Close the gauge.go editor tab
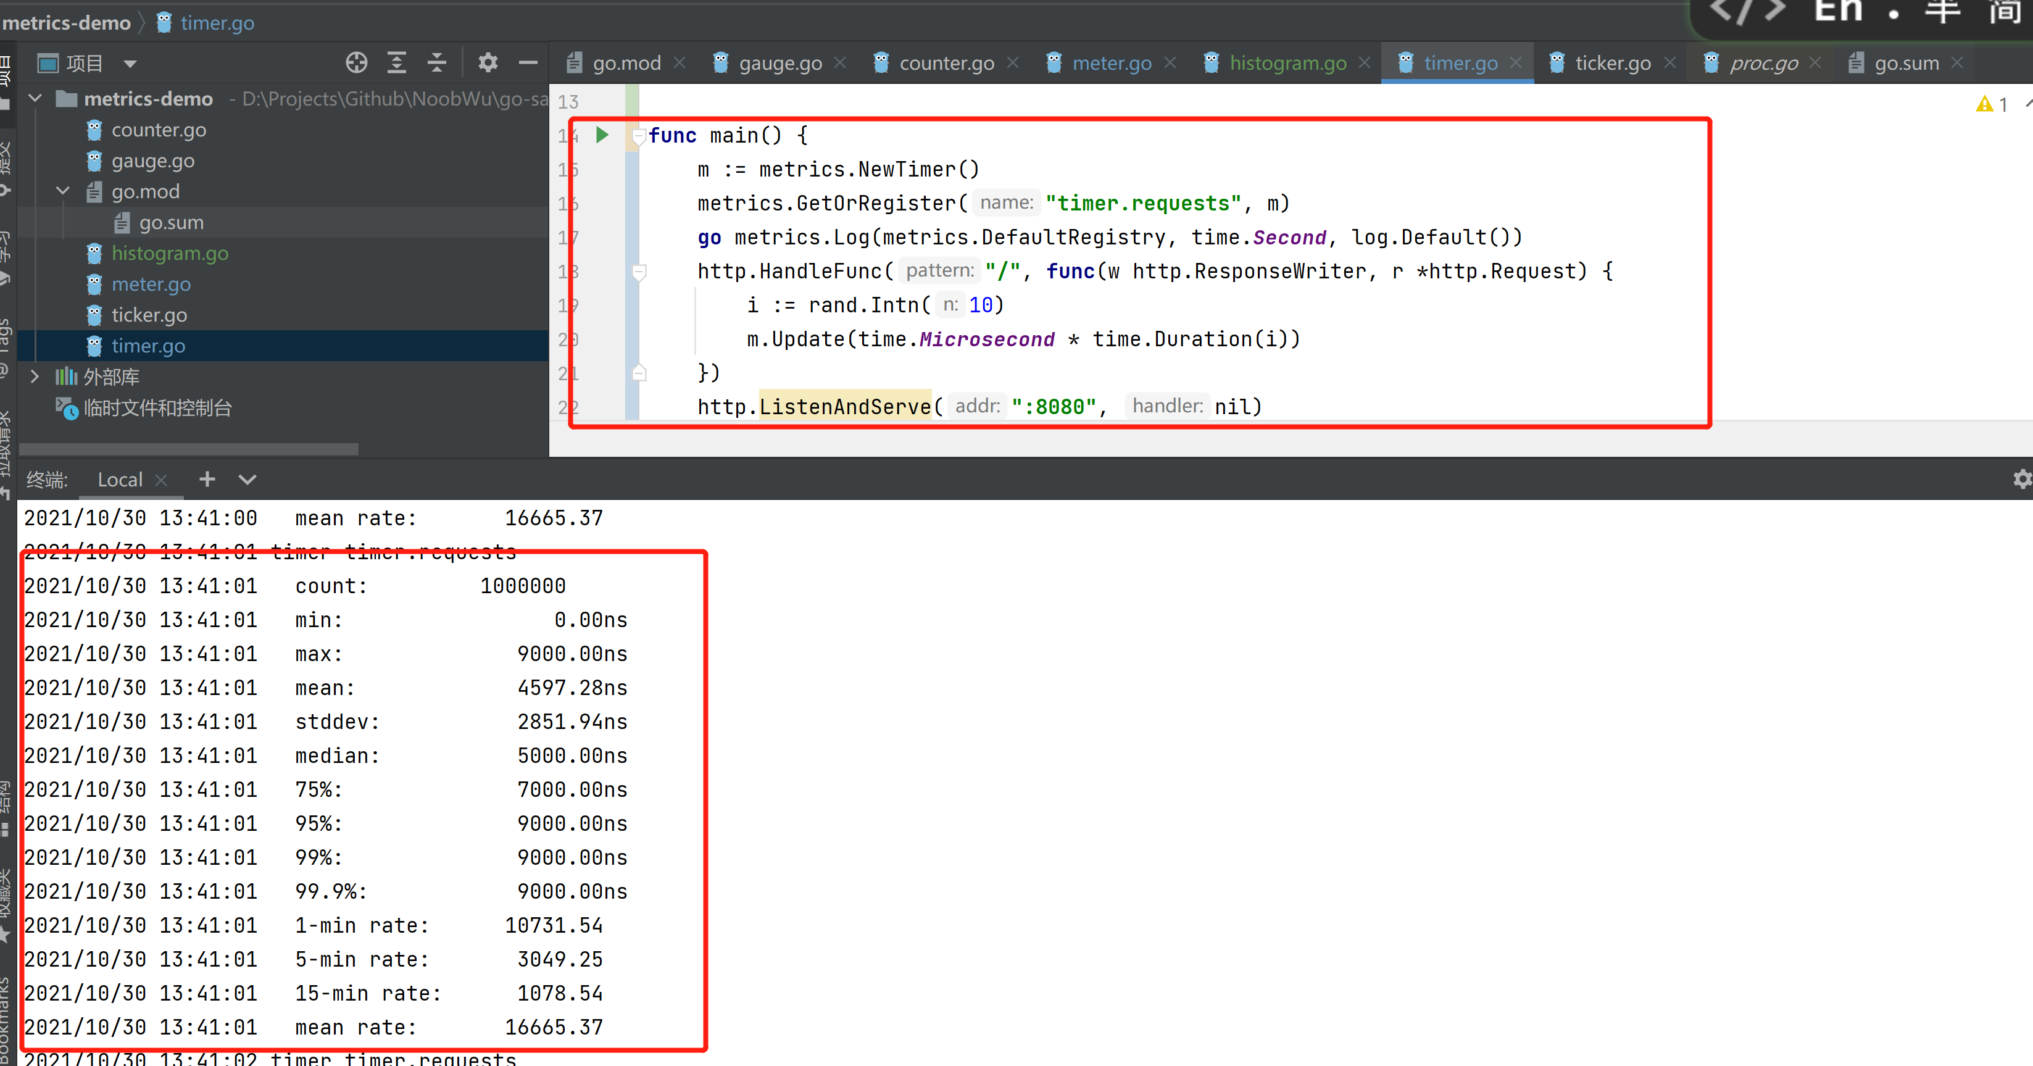2033x1066 pixels. pos(841,62)
